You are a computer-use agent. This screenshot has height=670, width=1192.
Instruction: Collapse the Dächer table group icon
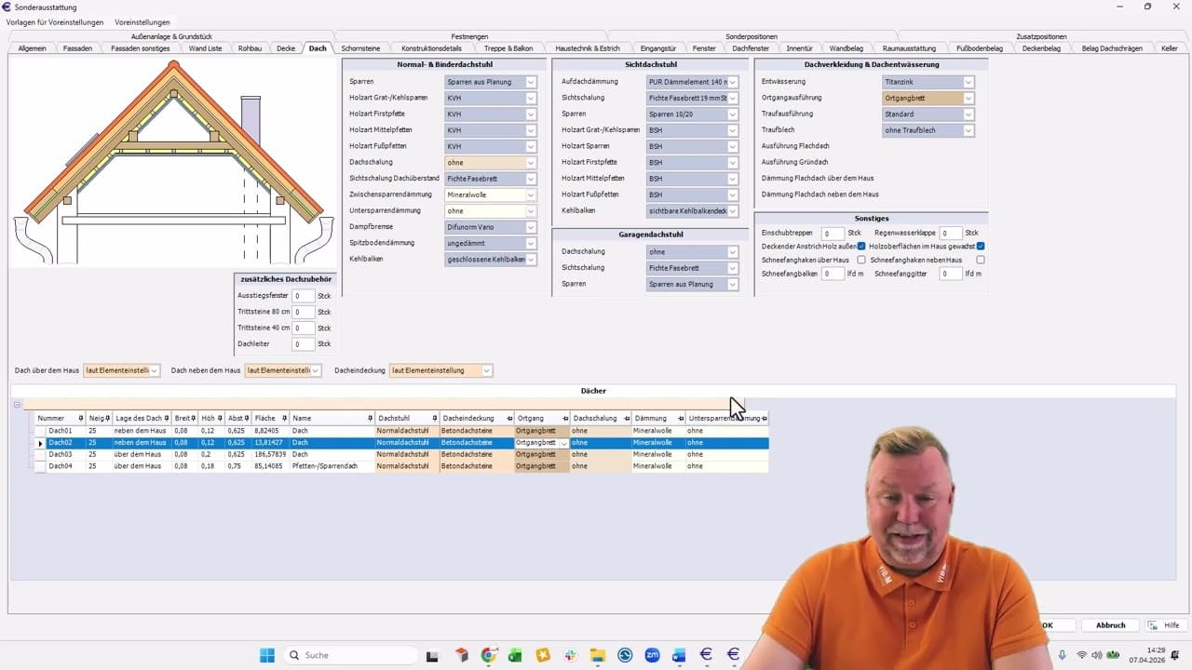(17, 404)
